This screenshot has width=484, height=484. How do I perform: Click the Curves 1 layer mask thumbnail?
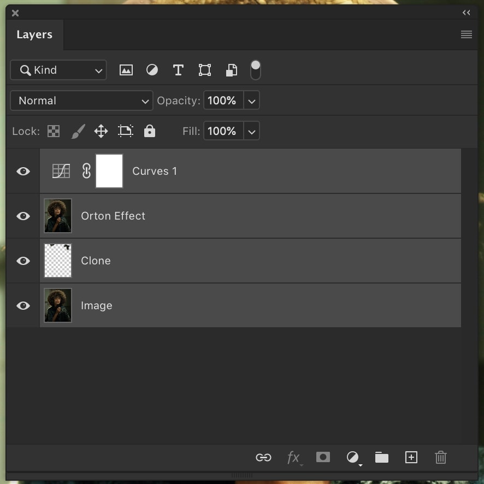[109, 171]
